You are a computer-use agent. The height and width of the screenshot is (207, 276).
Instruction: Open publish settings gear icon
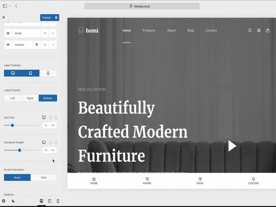click(x=56, y=18)
